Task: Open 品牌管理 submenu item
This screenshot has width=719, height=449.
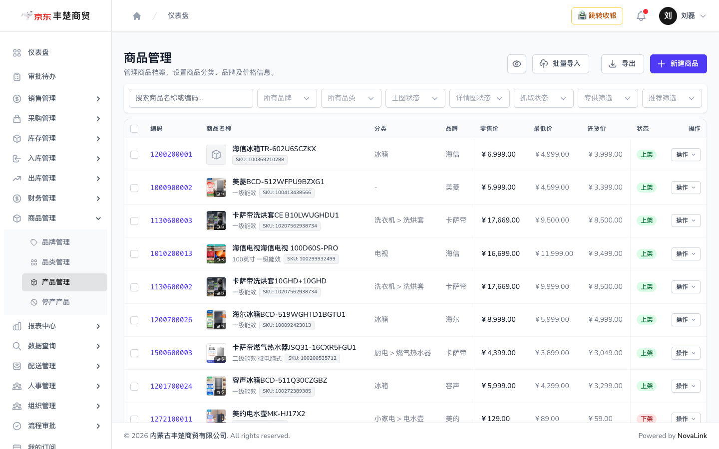Action: tap(64, 242)
